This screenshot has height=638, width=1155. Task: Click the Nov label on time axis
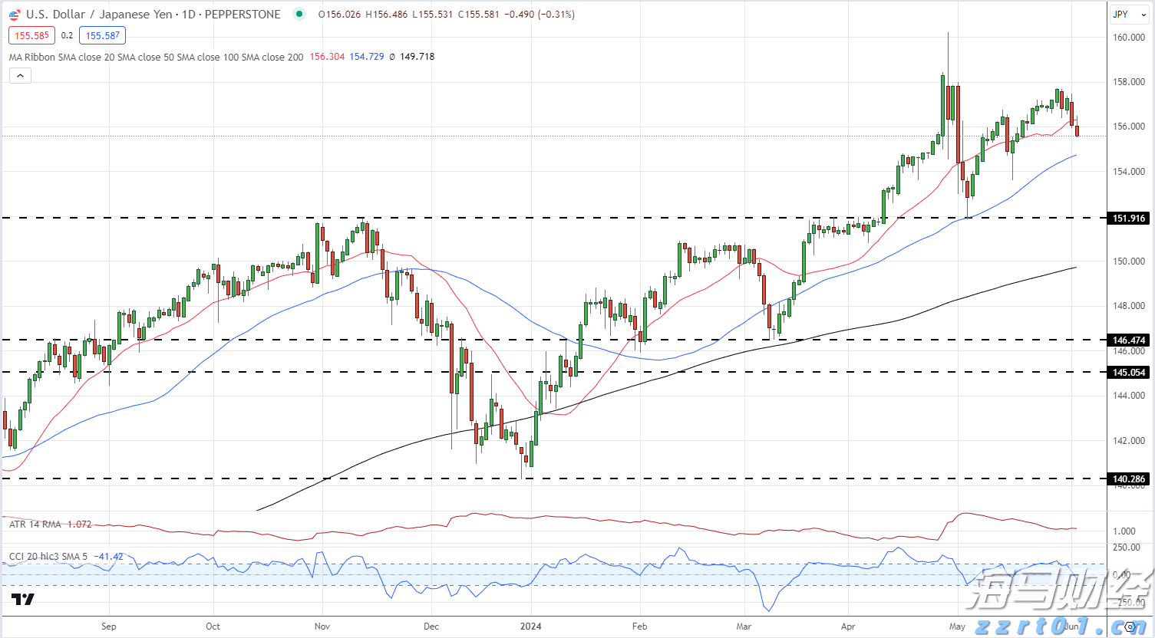click(x=322, y=626)
